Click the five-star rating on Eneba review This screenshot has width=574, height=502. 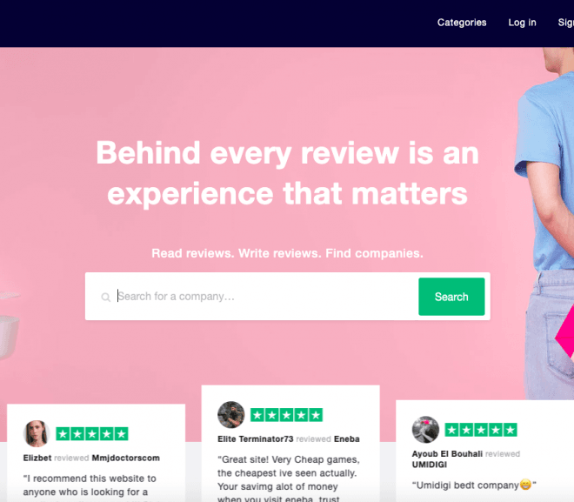tap(286, 415)
